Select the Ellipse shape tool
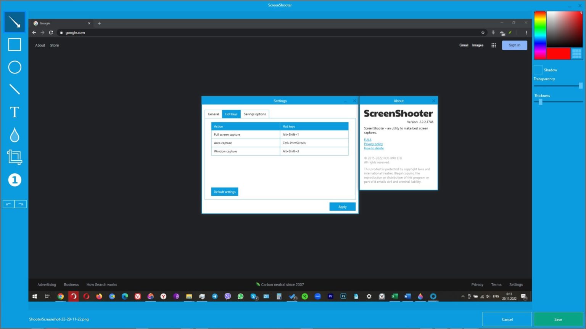 coord(14,67)
